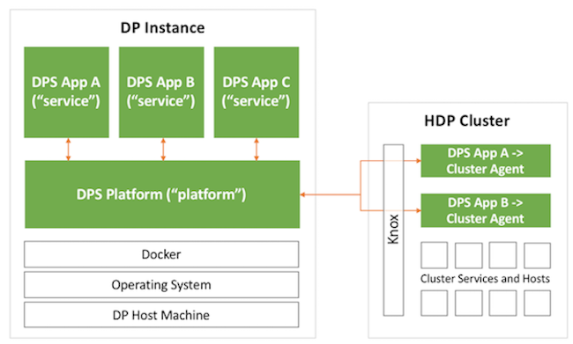Viewport: 573px width, 344px height.
Task: Select first host square in bottom row
Action: 434,304
